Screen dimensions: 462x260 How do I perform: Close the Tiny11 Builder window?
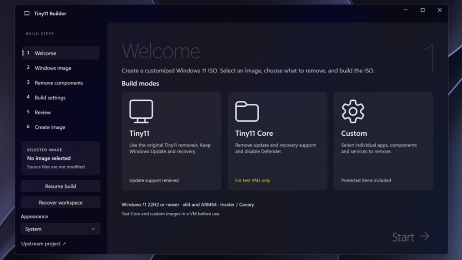click(x=439, y=10)
